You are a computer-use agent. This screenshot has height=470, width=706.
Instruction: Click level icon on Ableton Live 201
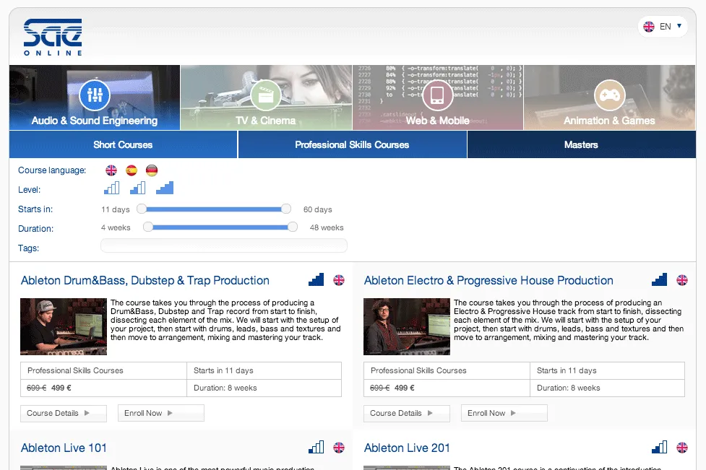[659, 447]
